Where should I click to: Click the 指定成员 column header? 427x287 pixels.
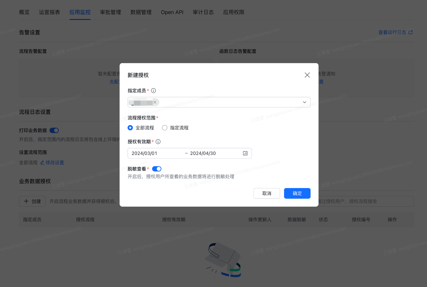(x=32, y=219)
